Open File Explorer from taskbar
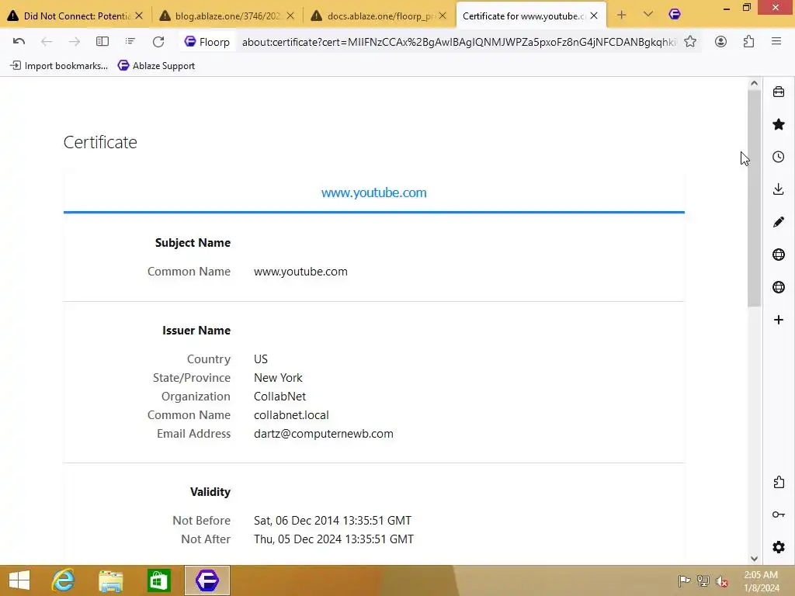795x596 pixels. coord(110,580)
